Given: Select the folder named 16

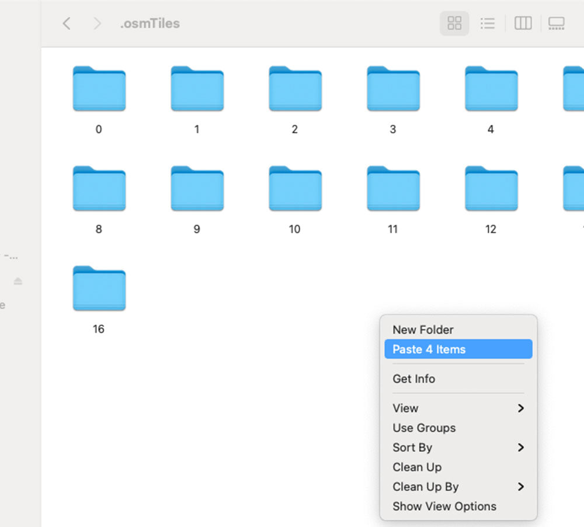Looking at the screenshot, I should pyautogui.click(x=99, y=289).
